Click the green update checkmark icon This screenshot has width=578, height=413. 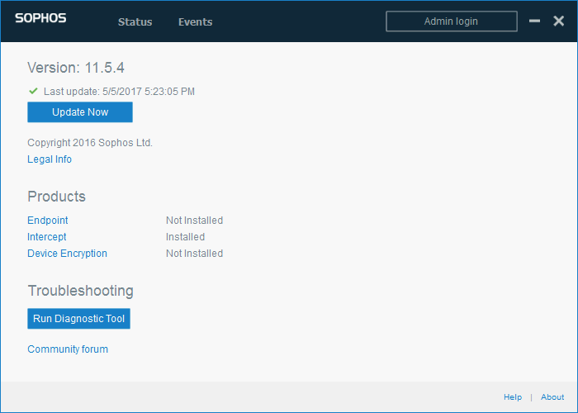pos(33,91)
